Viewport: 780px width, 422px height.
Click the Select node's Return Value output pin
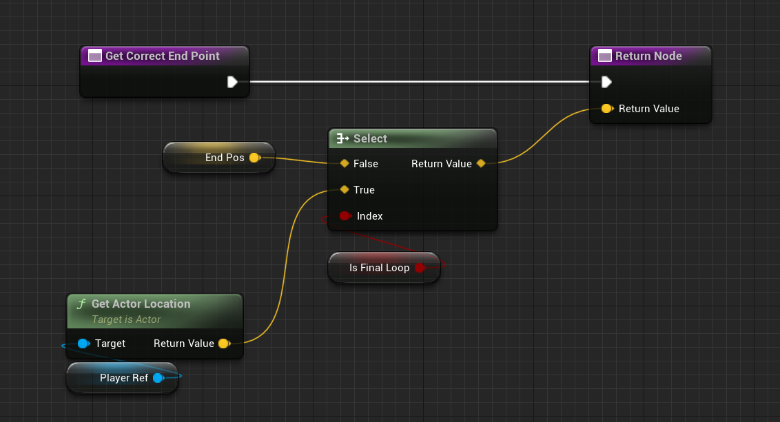click(x=481, y=164)
